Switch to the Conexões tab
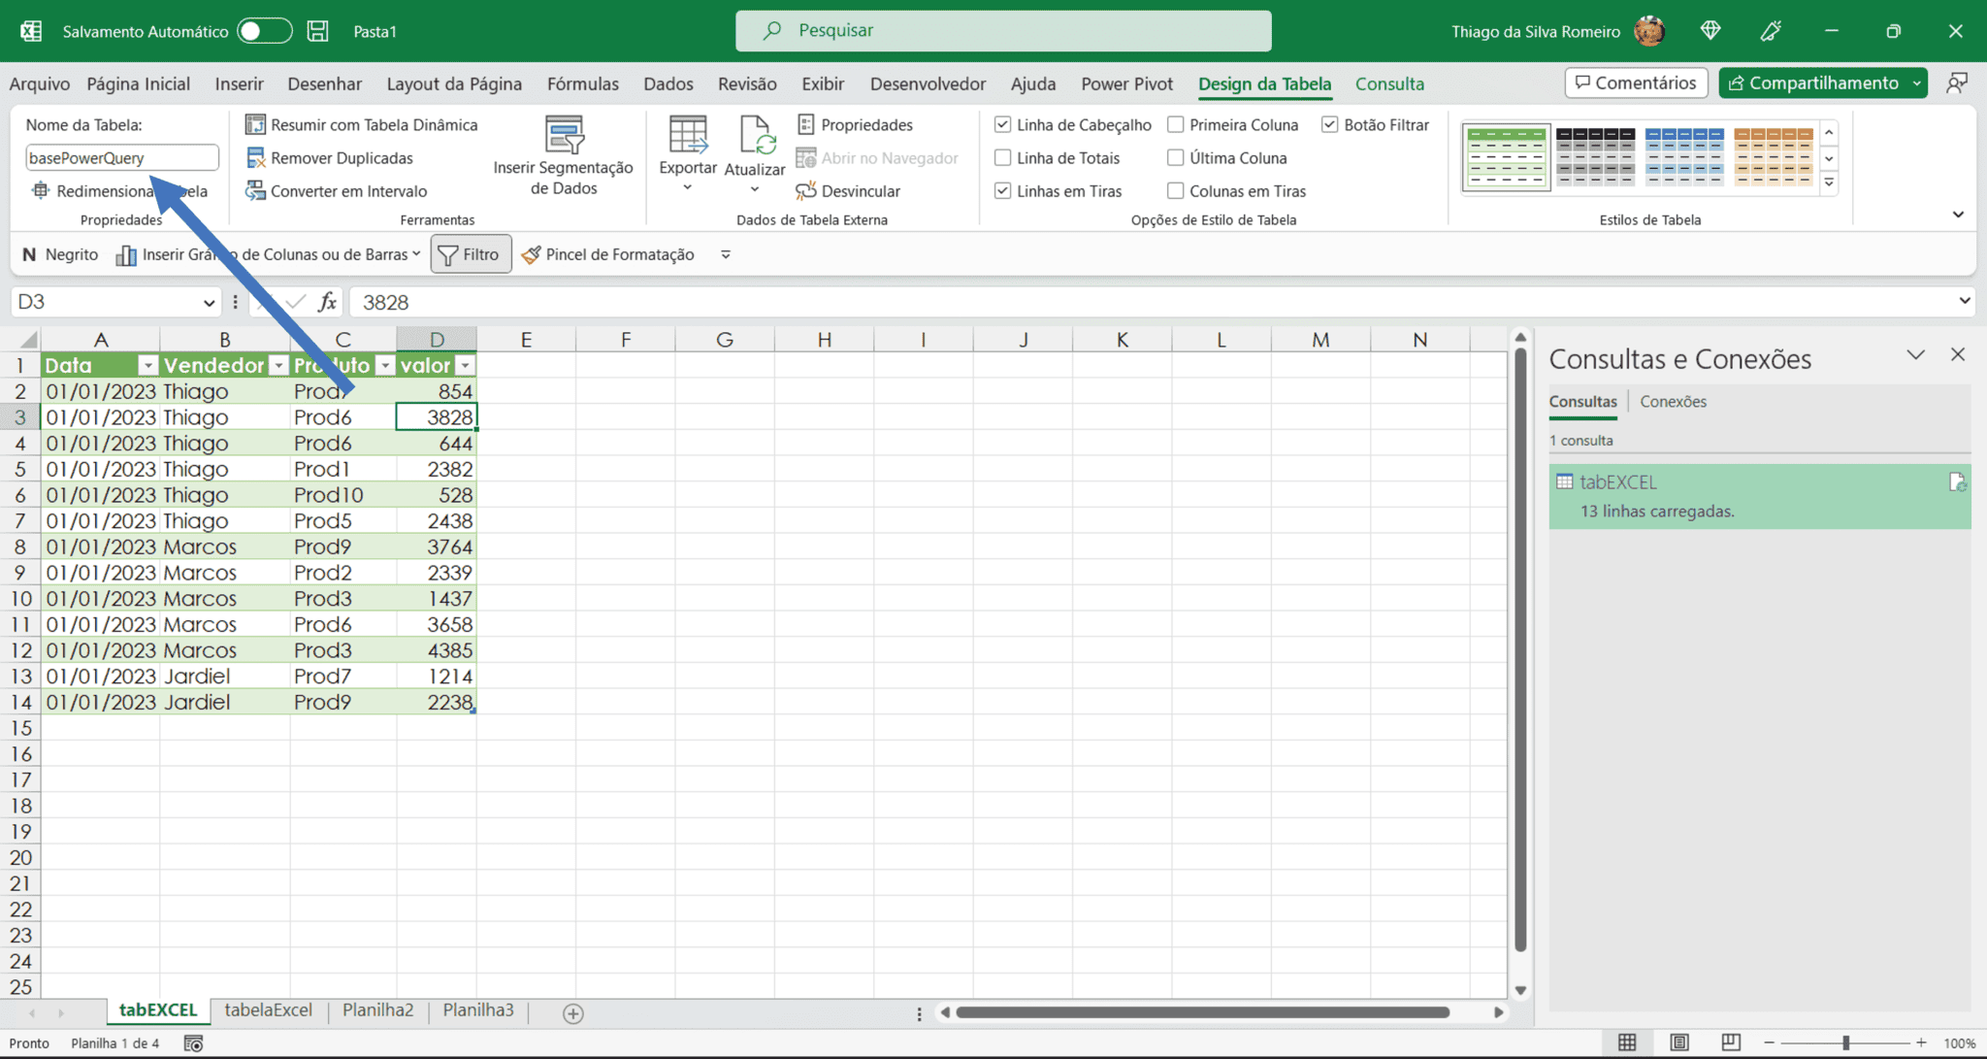The height and width of the screenshot is (1059, 1987). point(1673,401)
